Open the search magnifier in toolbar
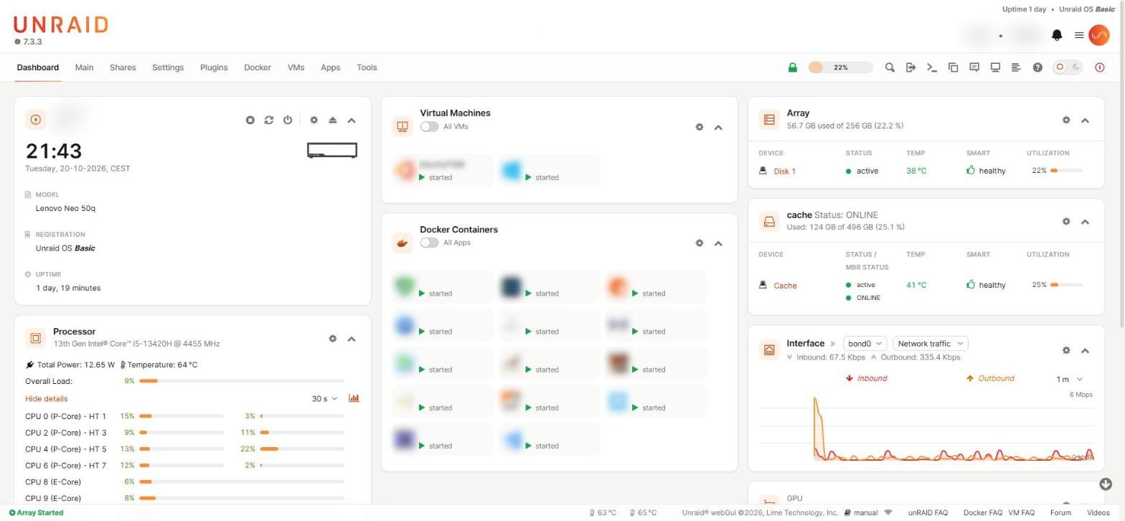Screen dimensions: 1125x521 [x=890, y=67]
